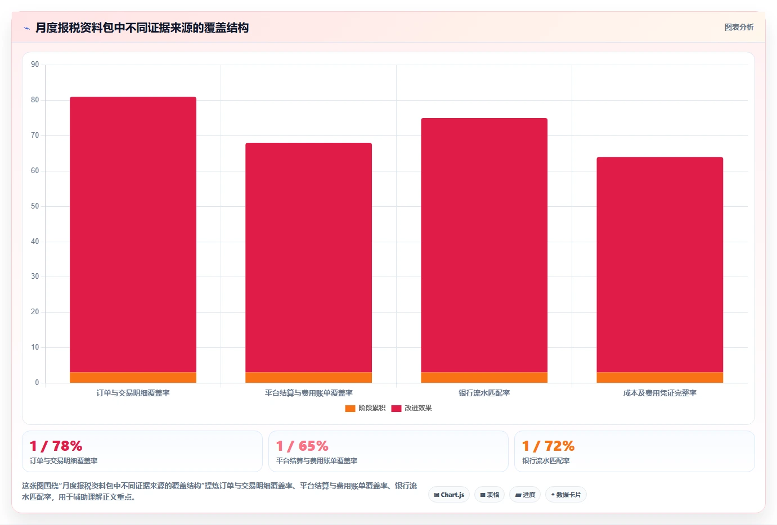Click the red bar for 银行流水匹配率
The width and height of the screenshot is (777, 525).
(484, 245)
